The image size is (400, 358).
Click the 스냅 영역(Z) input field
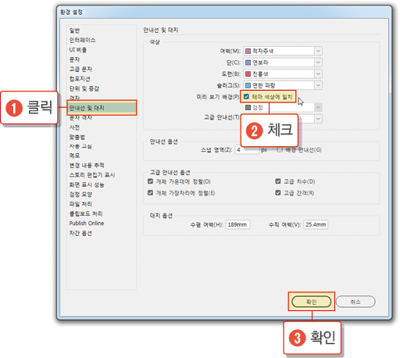tap(247, 150)
